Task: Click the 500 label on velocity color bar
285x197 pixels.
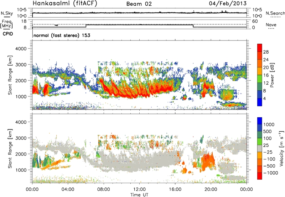Action: pyautogui.click(x=268, y=131)
